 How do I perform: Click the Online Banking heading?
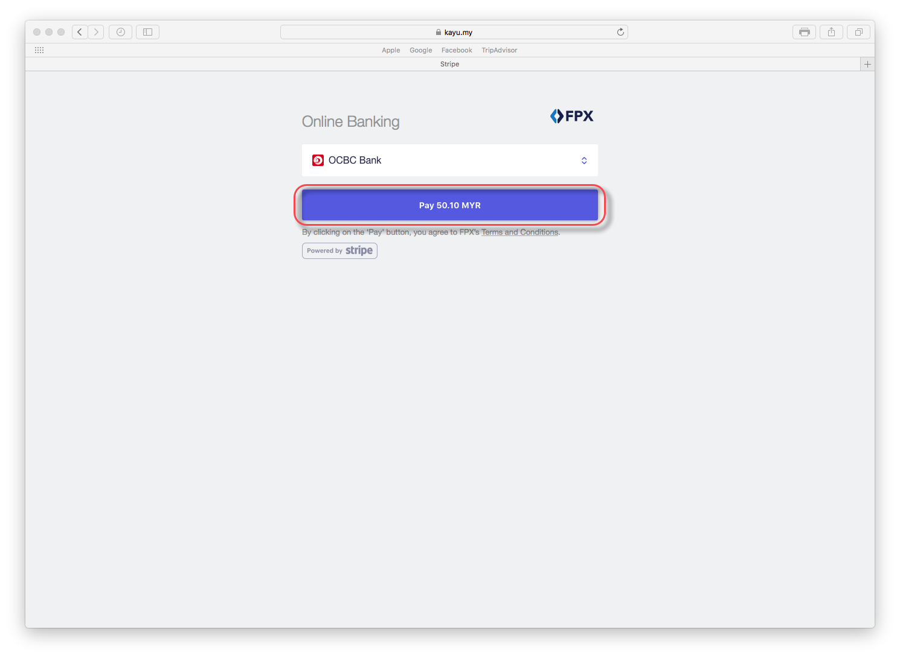[350, 121]
